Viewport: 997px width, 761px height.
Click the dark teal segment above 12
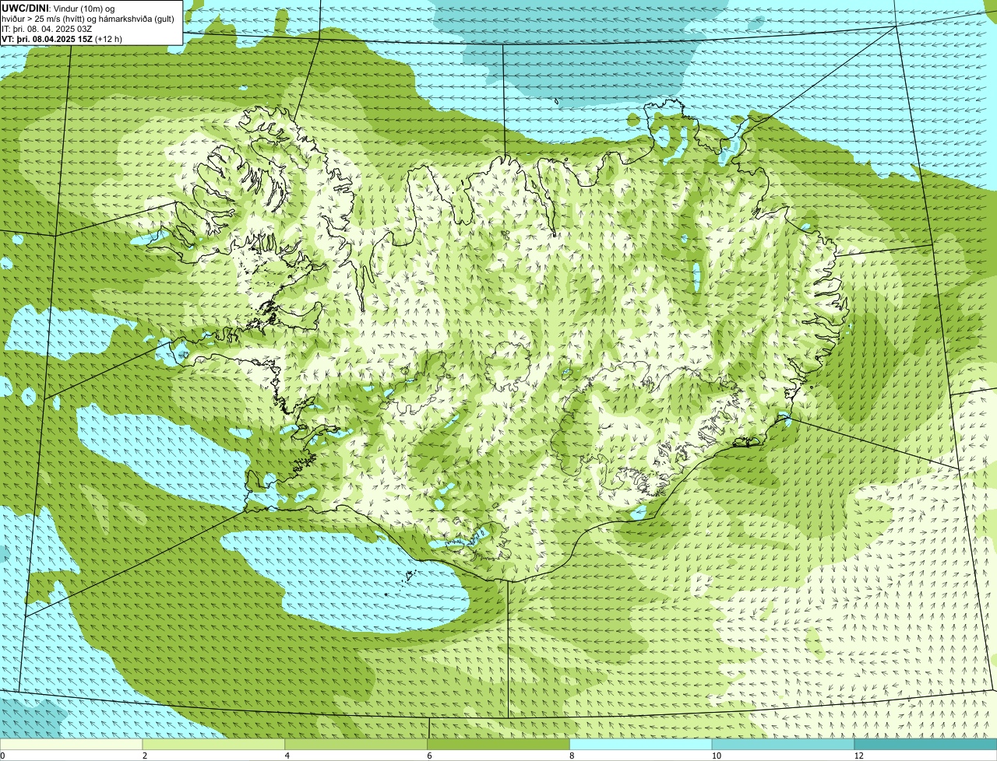pyautogui.click(x=926, y=745)
